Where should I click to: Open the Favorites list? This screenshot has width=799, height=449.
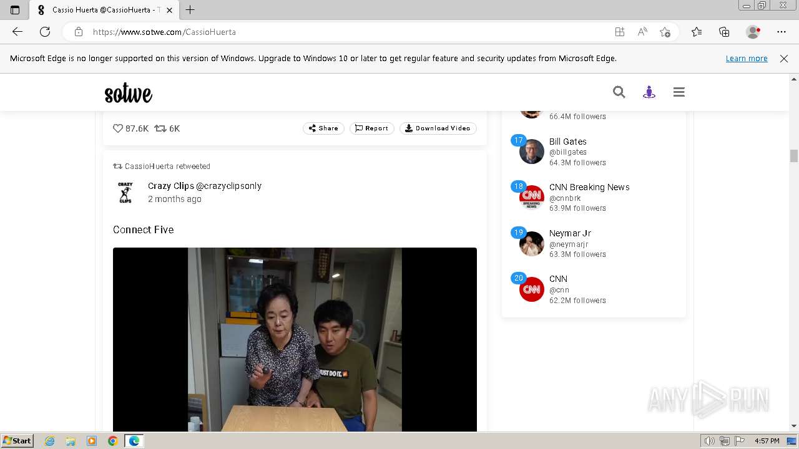point(697,32)
